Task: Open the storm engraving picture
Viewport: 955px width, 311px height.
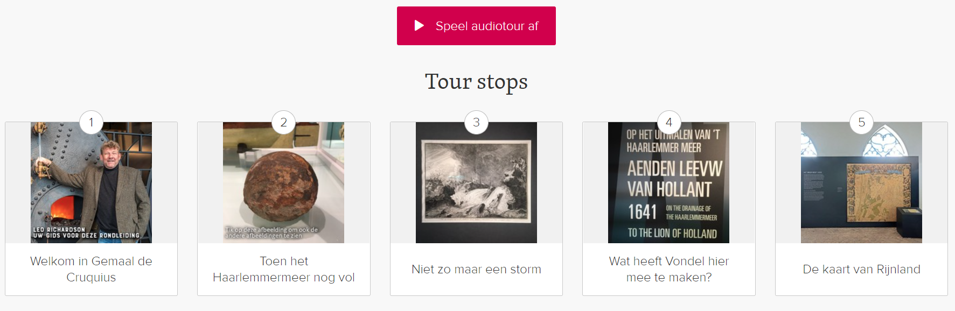Action: click(x=476, y=182)
